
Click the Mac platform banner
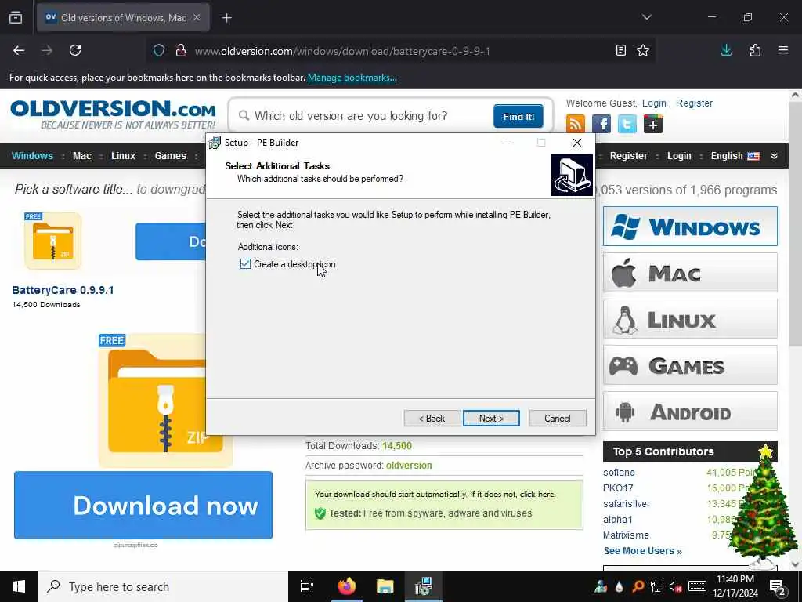pyautogui.click(x=690, y=273)
